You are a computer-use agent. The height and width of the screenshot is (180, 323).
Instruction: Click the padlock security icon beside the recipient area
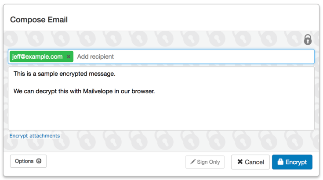pos(308,39)
